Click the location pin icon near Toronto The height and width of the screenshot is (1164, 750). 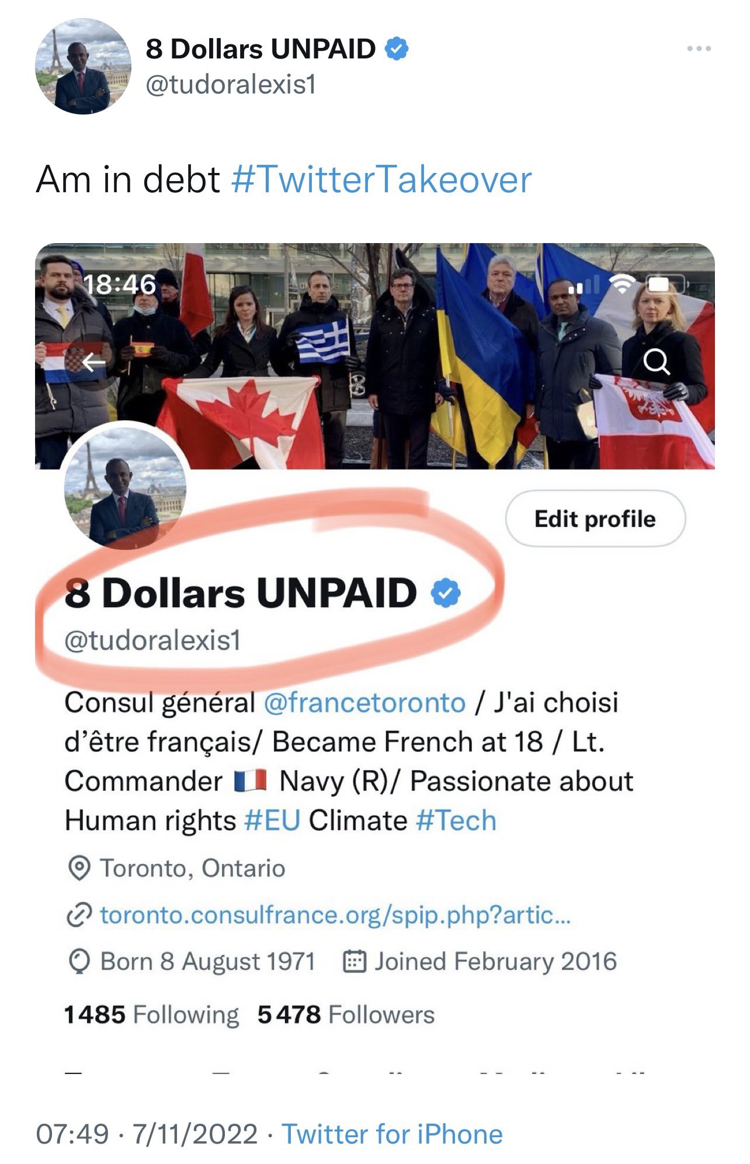coord(79,868)
